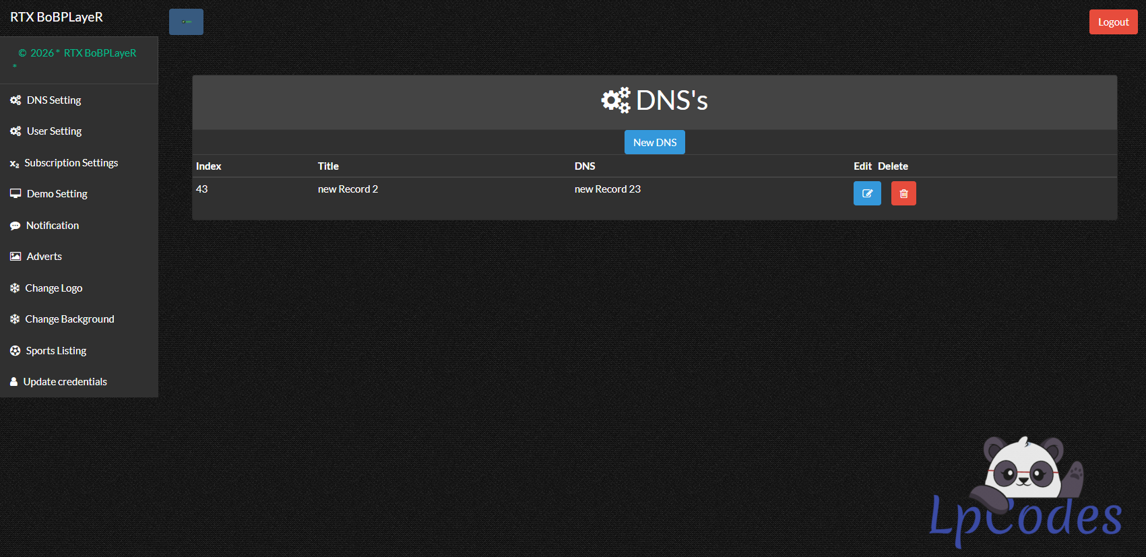1146x557 pixels.
Task: Click the blue edit icon for record 43
Action: 867,193
